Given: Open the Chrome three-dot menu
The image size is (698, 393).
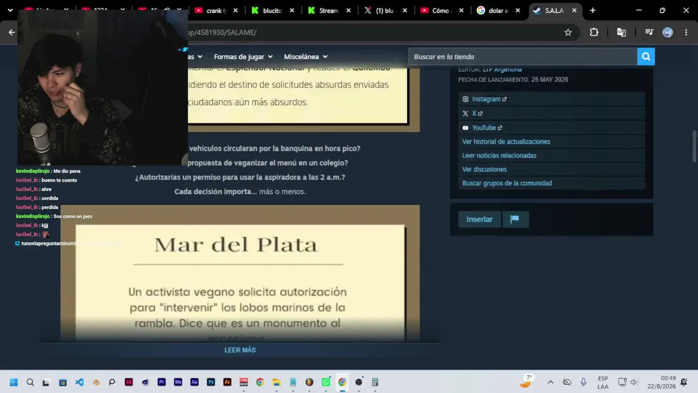Looking at the screenshot, I should tap(685, 32).
